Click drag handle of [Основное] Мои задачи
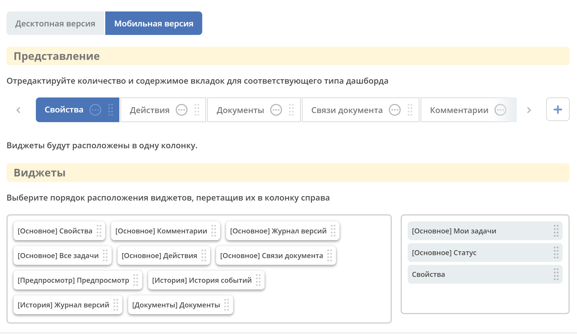Image resolution: width=577 pixels, height=335 pixels. (556, 231)
